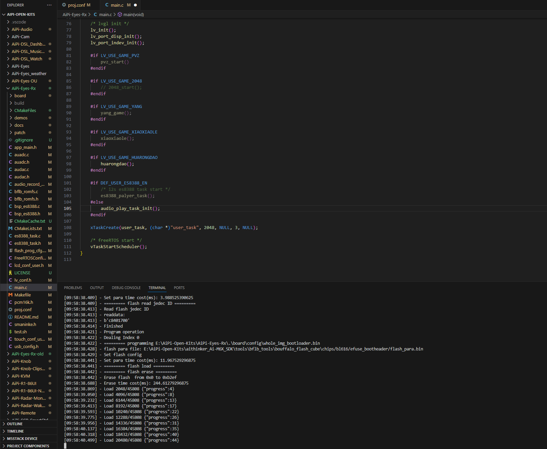Switch to the main.c editor tab
The image size is (547, 449).
click(x=120, y=5)
